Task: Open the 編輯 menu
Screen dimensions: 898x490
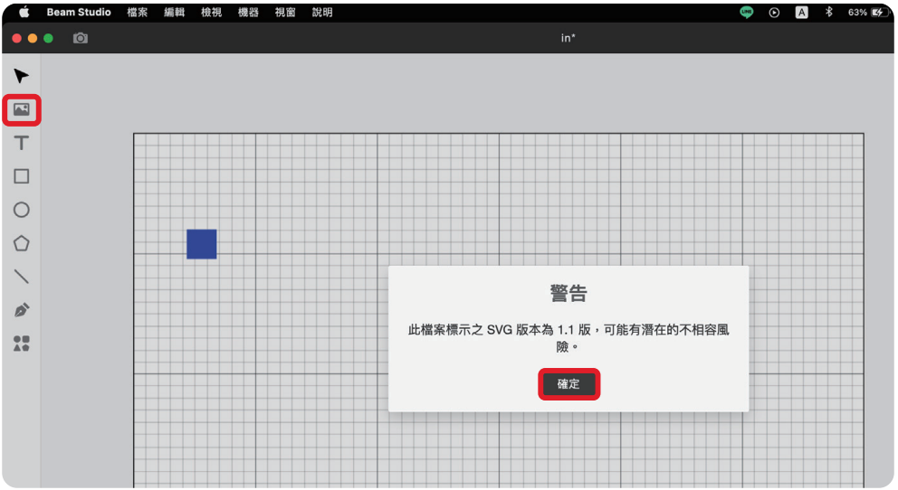Action: (174, 12)
